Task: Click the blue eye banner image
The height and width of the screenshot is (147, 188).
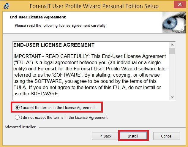Action: point(174,23)
